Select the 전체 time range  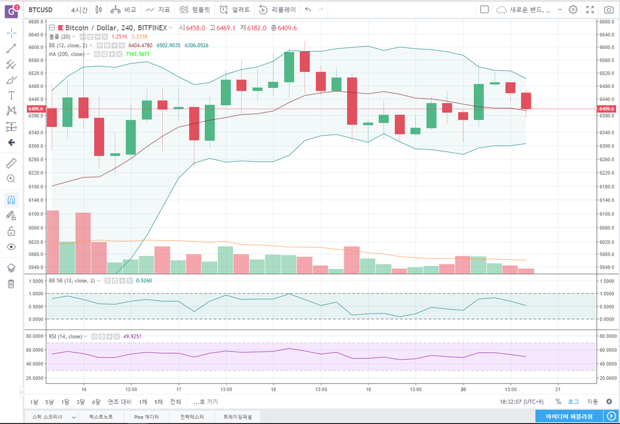176,402
